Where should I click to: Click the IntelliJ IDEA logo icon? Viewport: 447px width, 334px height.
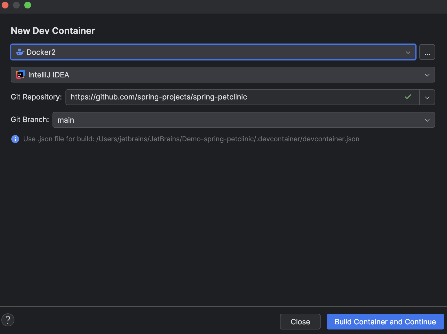(x=20, y=75)
